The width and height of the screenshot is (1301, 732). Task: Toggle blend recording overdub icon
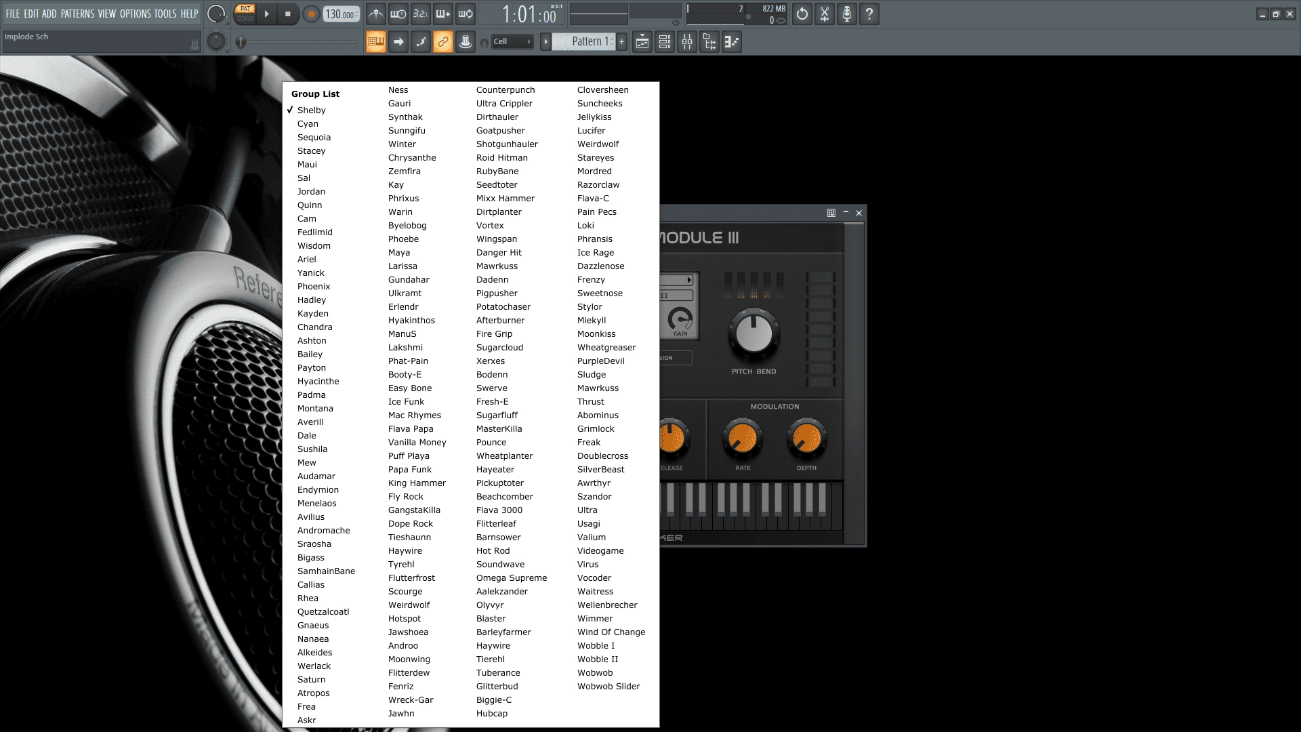point(443,14)
